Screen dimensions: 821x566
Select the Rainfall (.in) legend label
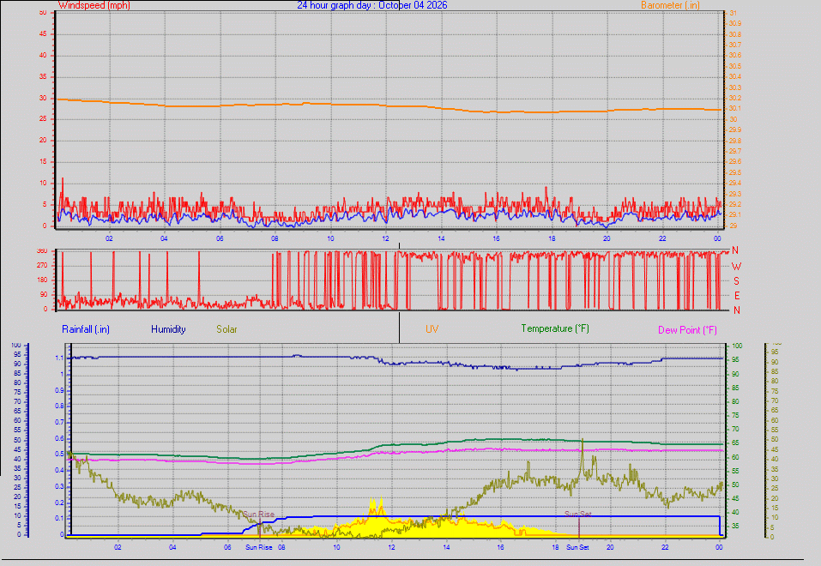[x=85, y=329]
